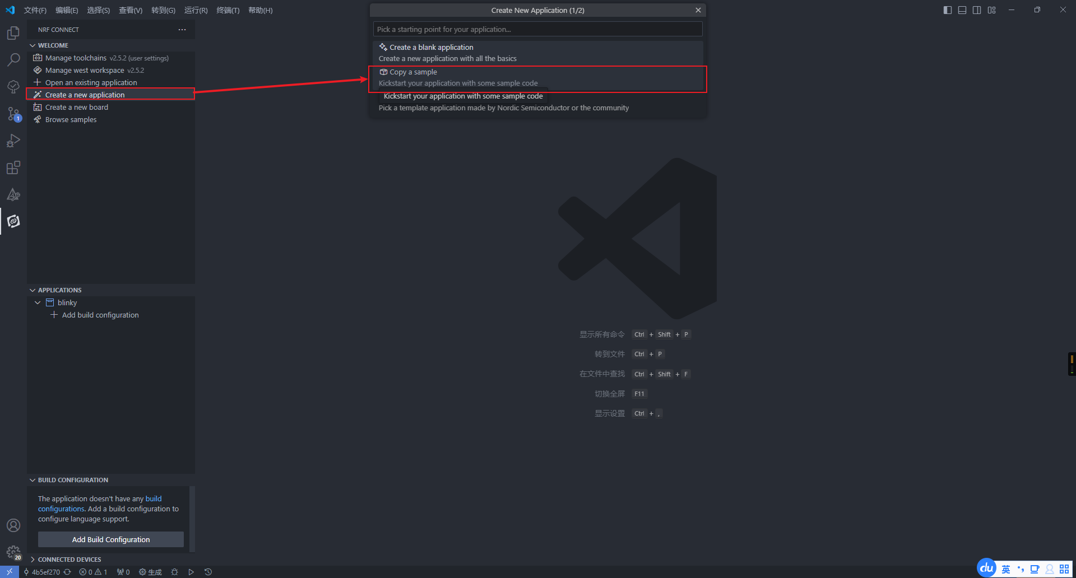Click the run play icon in status bar
This screenshot has width=1076, height=578.
point(191,572)
